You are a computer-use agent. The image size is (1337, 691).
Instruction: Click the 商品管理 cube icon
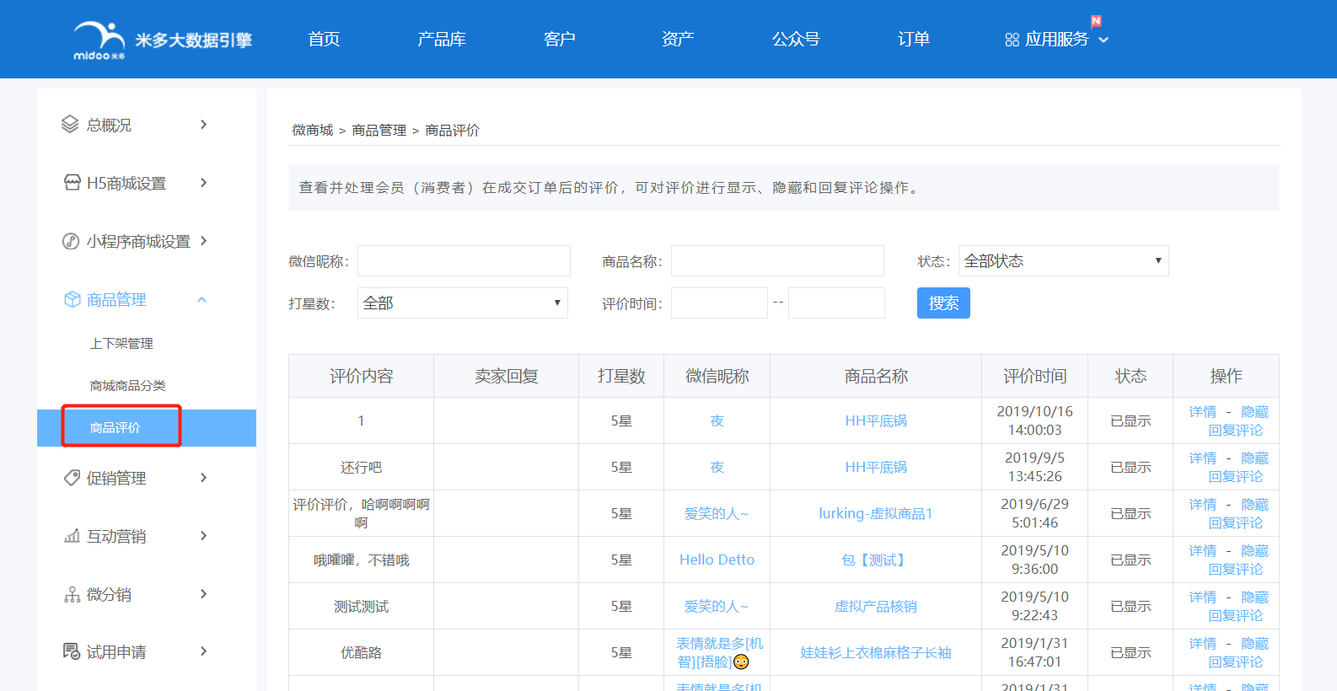(72, 299)
